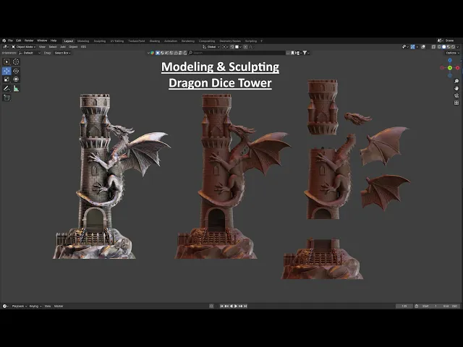Open the pivot point dropdown
Image resolution: width=463 pixels, height=347 pixels.
tap(225, 46)
